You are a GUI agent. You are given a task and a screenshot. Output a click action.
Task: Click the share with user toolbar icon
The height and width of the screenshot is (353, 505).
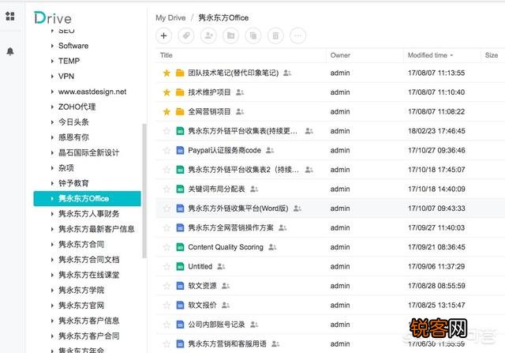(208, 36)
